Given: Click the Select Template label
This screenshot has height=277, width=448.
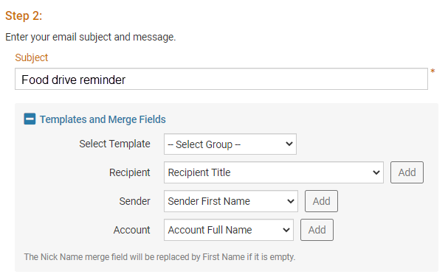Looking at the screenshot, I should (x=114, y=144).
